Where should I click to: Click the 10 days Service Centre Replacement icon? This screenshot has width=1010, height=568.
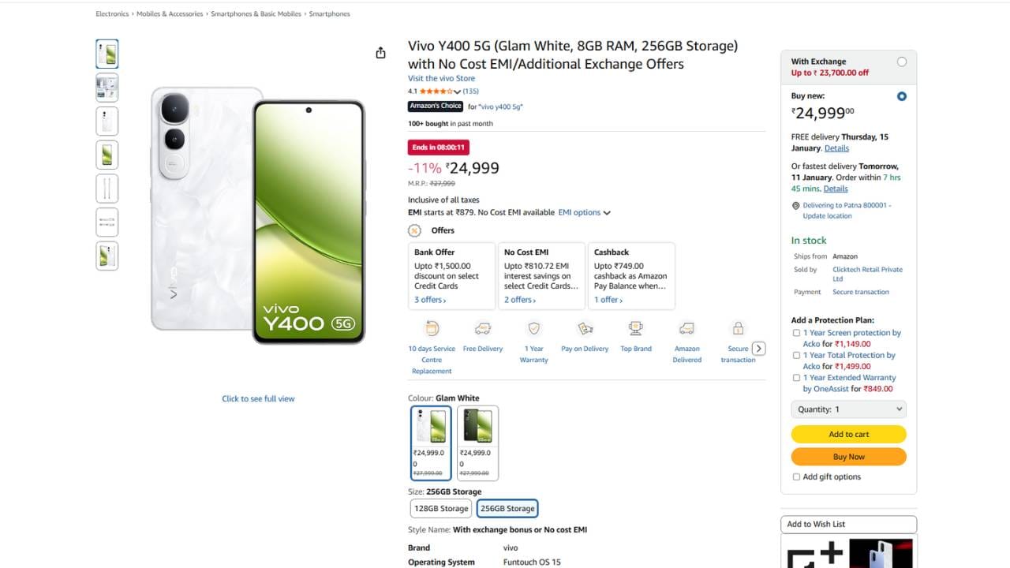coord(432,328)
